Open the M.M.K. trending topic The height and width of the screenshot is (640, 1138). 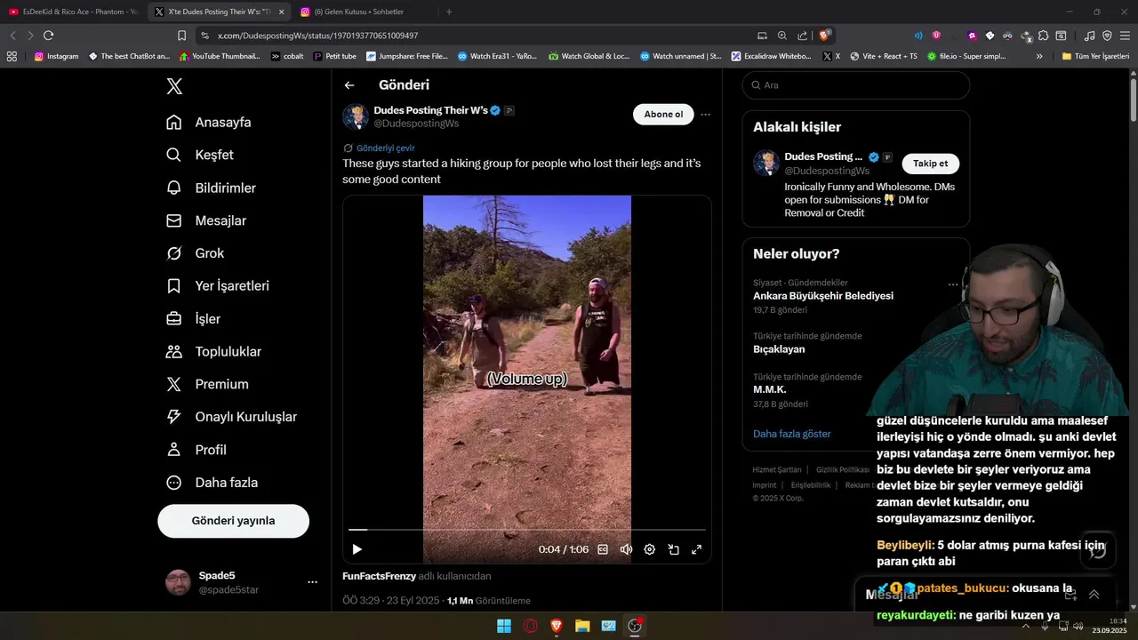(x=770, y=389)
